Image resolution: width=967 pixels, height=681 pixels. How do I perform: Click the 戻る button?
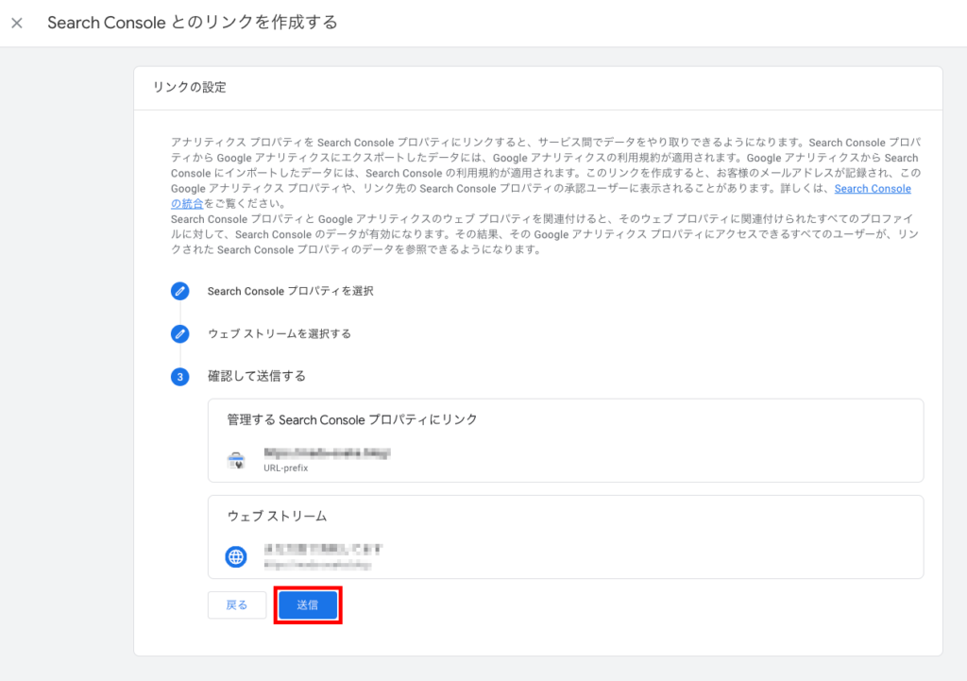(x=237, y=605)
